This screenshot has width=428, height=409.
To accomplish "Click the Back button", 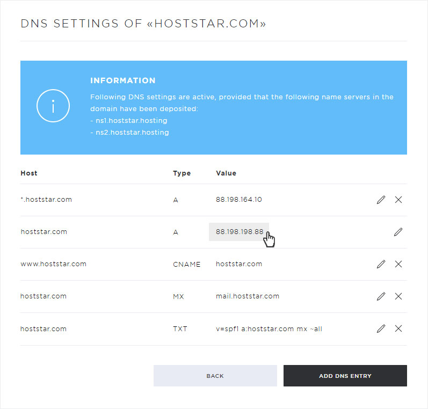I will 215,376.
